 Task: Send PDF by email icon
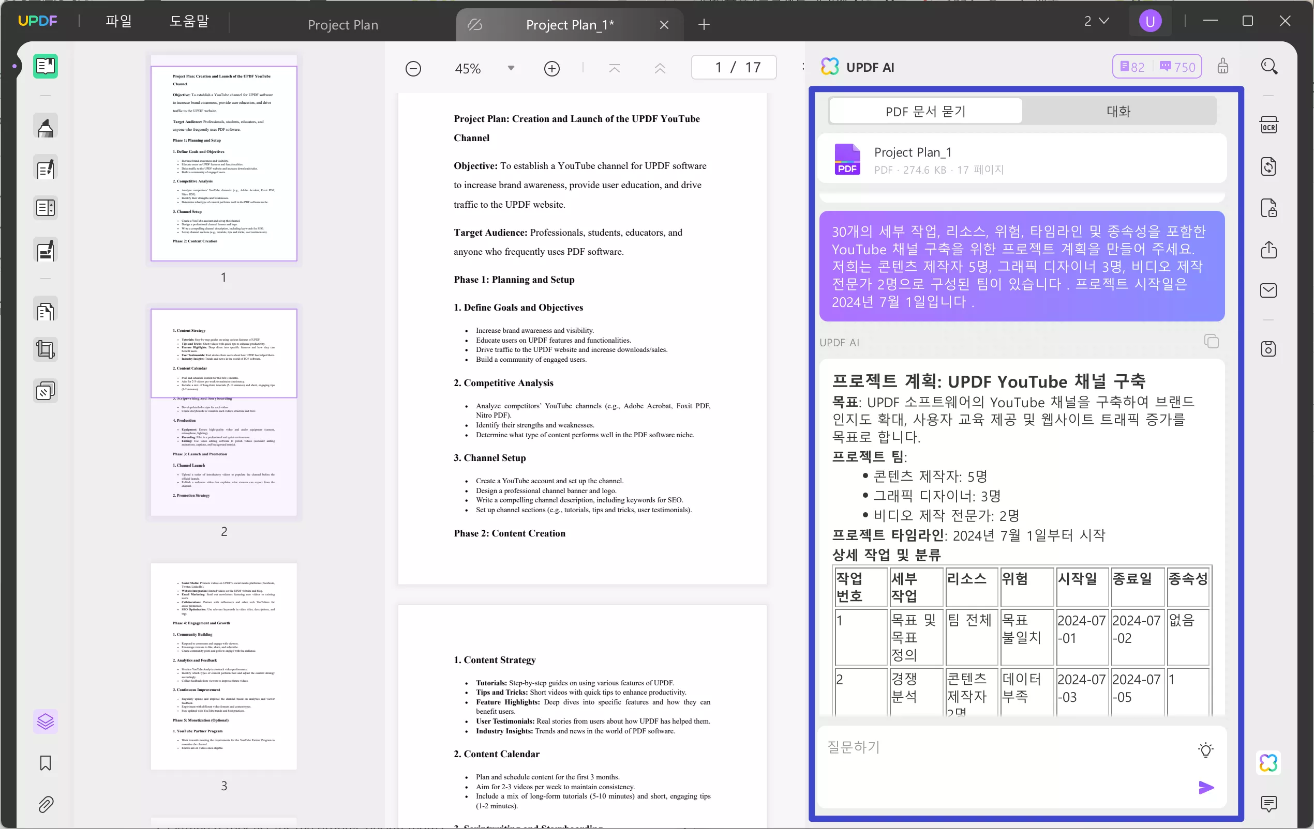pos(1268,290)
